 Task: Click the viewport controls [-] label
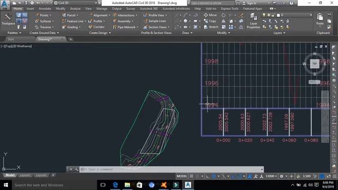pyautogui.click(x=2, y=46)
